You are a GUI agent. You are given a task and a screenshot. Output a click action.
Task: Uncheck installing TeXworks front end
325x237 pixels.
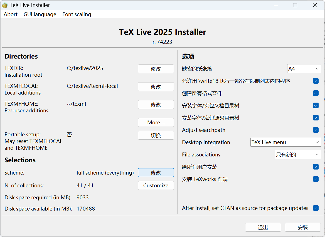316,179
